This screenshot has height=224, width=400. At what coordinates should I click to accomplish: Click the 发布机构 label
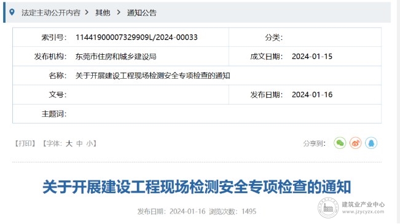coord(50,57)
